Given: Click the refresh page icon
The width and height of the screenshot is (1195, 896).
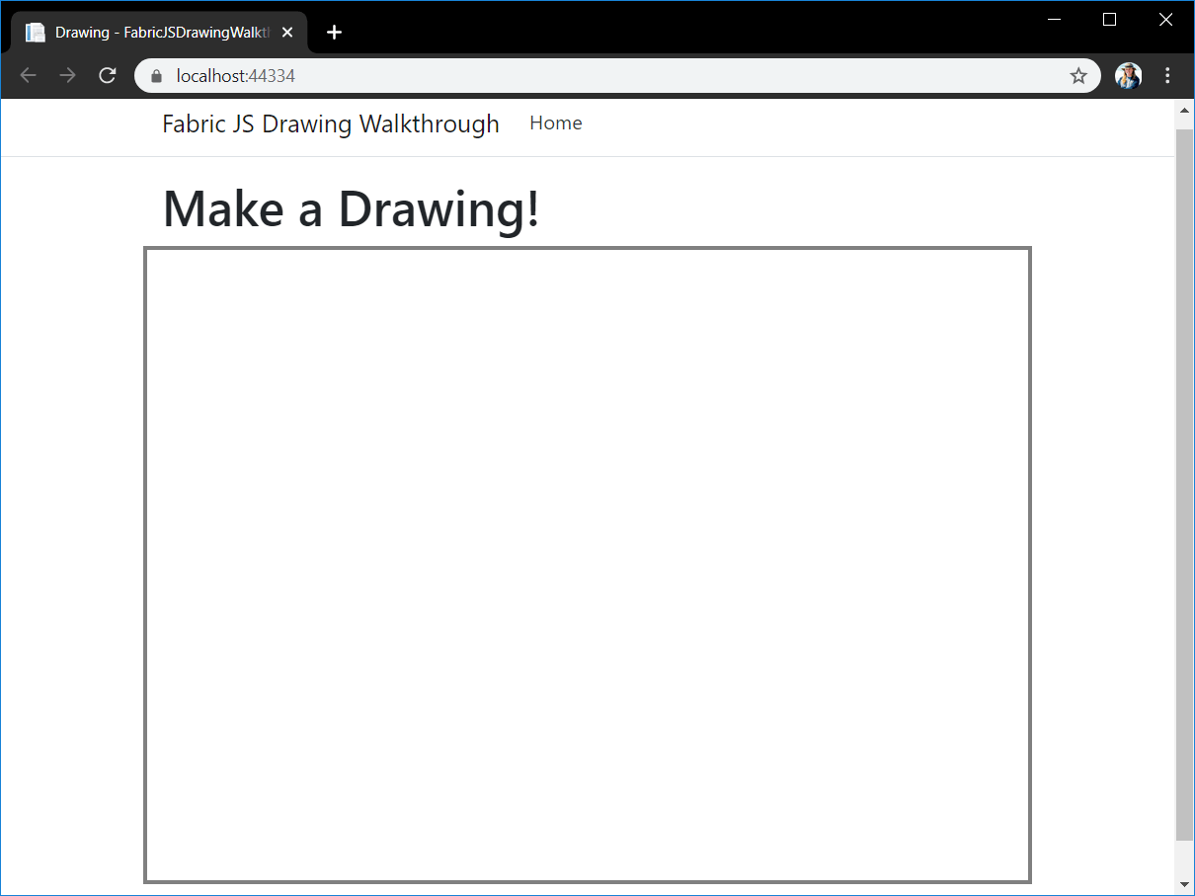Looking at the screenshot, I should tap(107, 75).
